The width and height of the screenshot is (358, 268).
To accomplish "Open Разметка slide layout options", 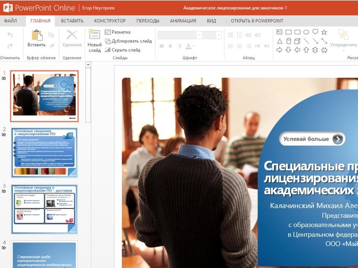I will pos(118,32).
